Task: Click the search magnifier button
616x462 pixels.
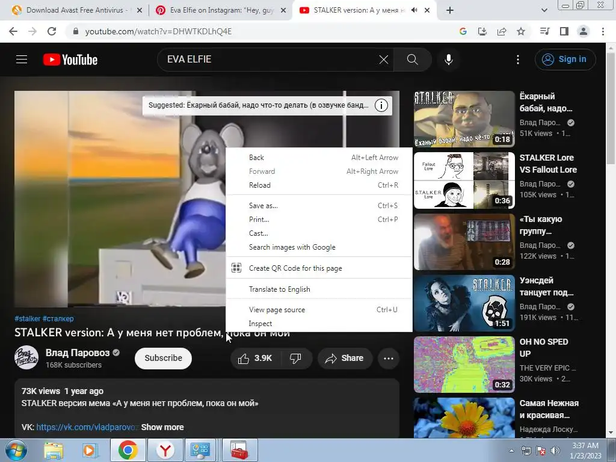Action: click(413, 60)
